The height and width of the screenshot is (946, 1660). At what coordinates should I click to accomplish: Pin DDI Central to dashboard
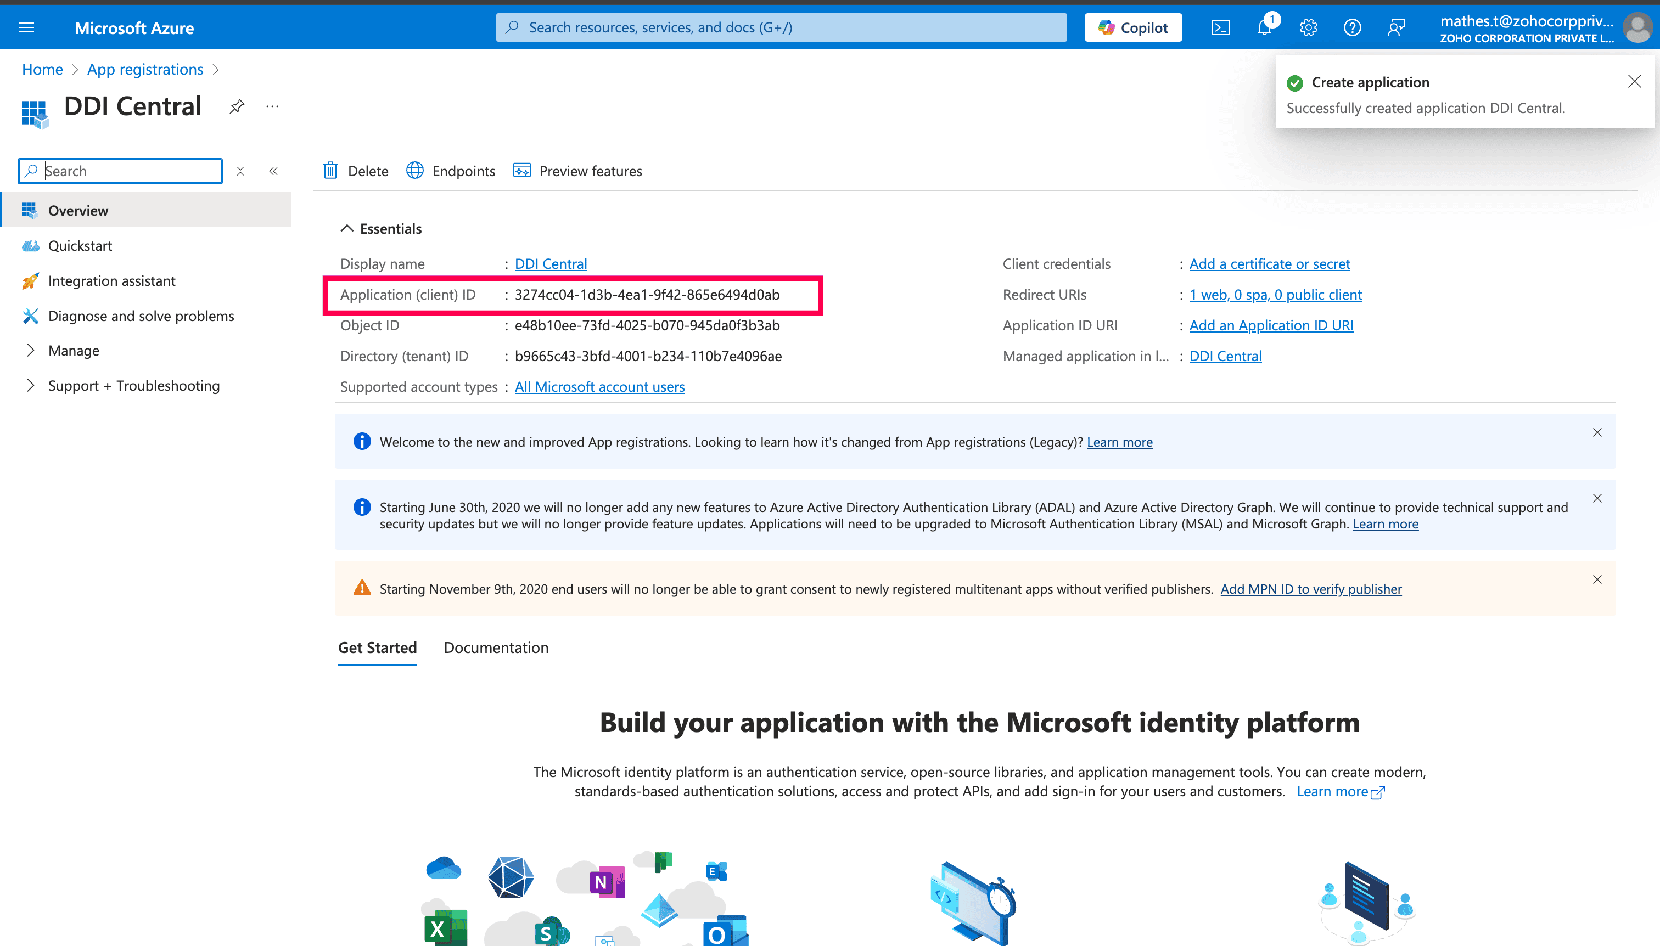pyautogui.click(x=237, y=106)
